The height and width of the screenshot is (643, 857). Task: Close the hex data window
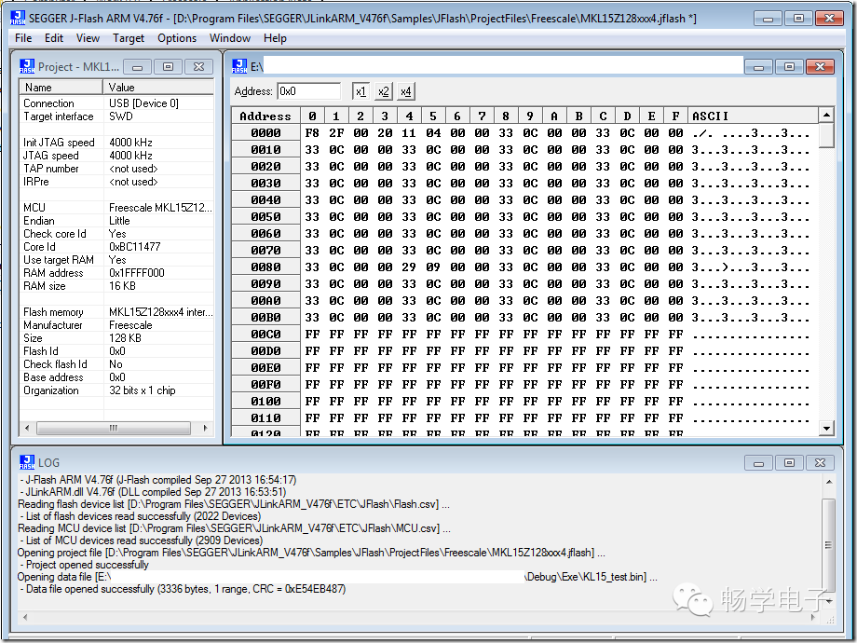(x=820, y=67)
